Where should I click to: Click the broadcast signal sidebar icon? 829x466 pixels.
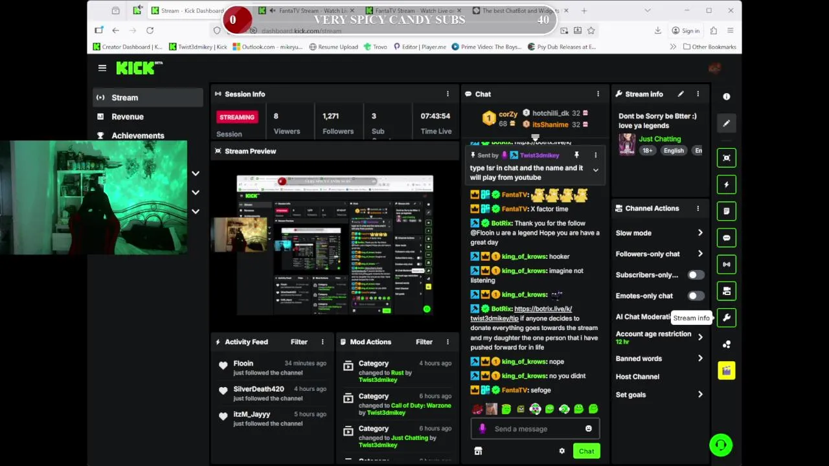click(x=727, y=264)
